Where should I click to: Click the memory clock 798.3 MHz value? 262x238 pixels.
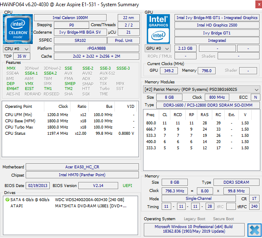(175, 191)
